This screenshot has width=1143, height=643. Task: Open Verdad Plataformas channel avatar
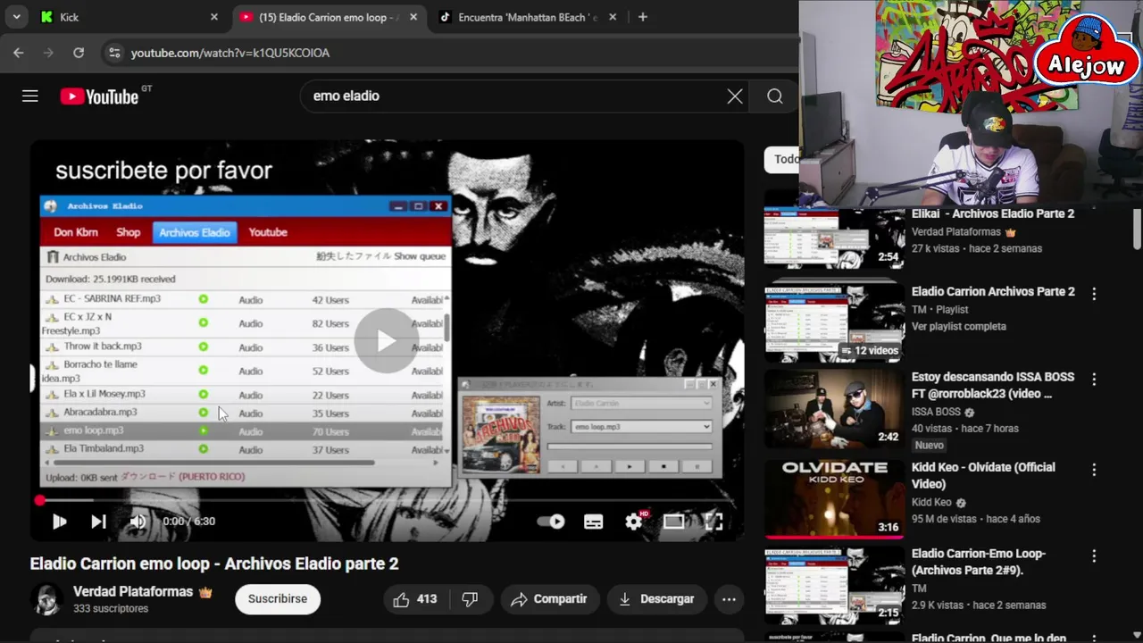(x=46, y=599)
